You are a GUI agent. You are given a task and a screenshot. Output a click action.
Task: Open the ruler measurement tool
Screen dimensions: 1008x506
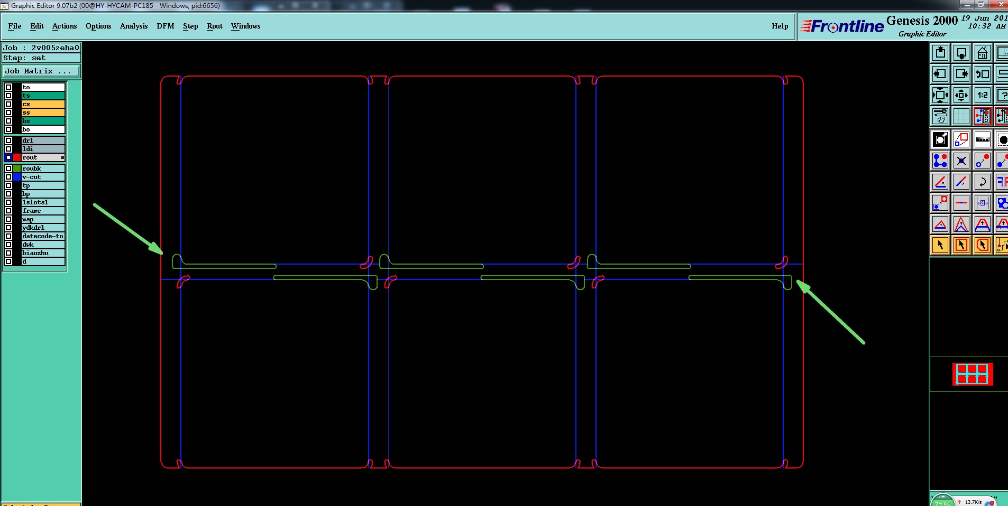click(982, 139)
